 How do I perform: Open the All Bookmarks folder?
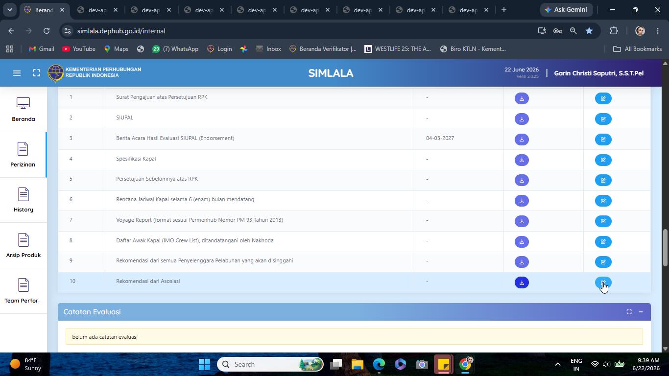[637, 49]
